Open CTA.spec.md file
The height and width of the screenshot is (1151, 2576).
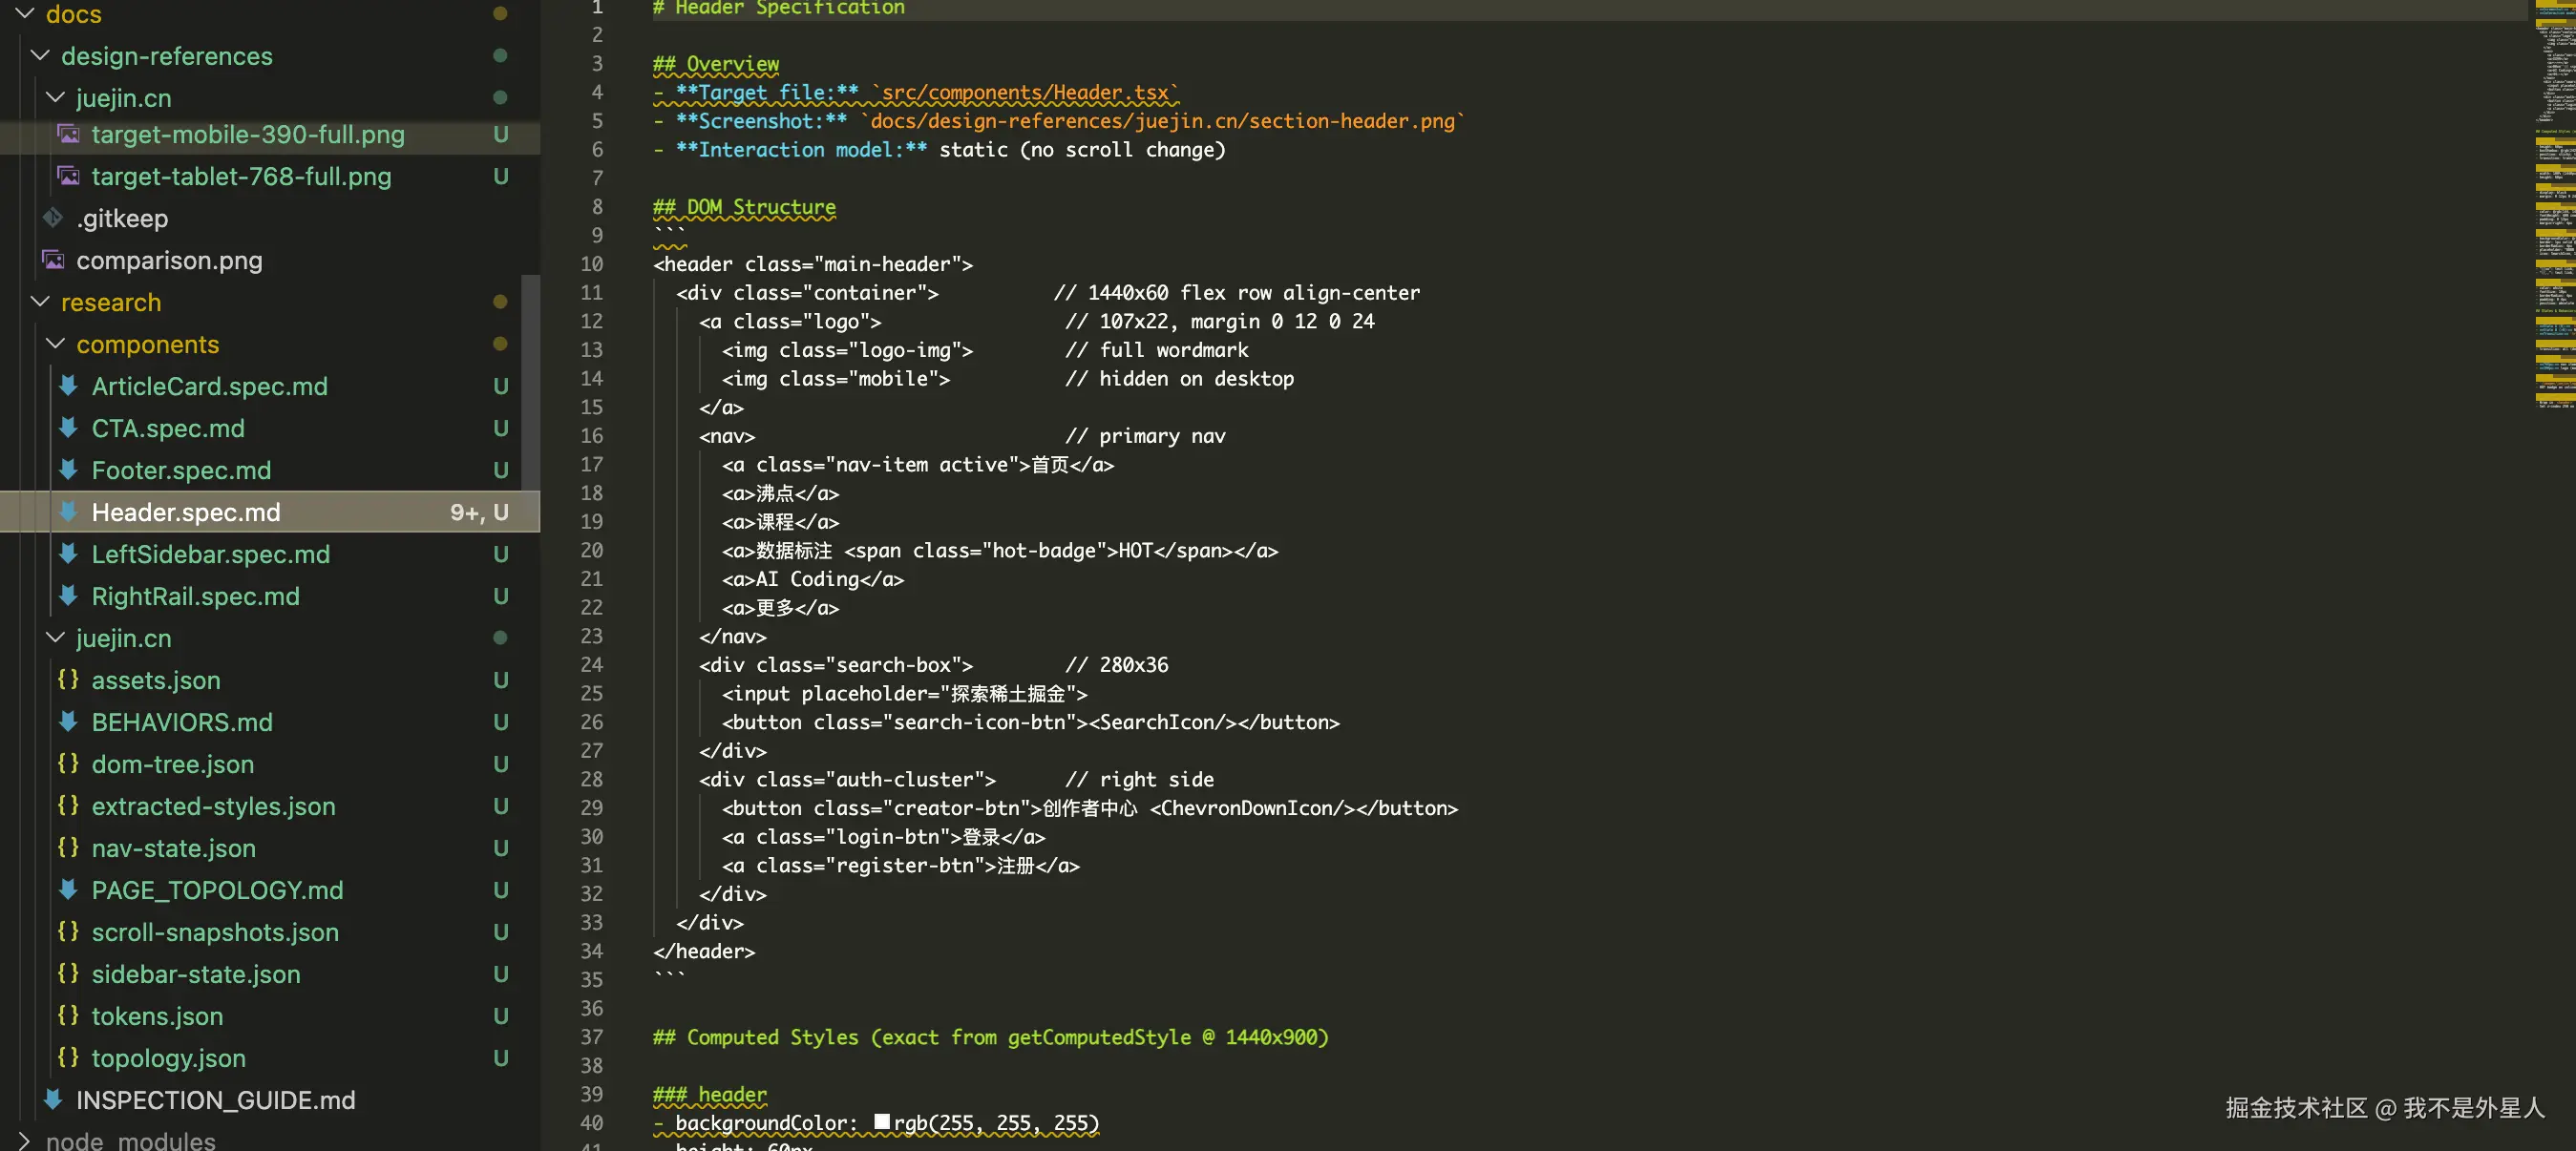pos(168,428)
